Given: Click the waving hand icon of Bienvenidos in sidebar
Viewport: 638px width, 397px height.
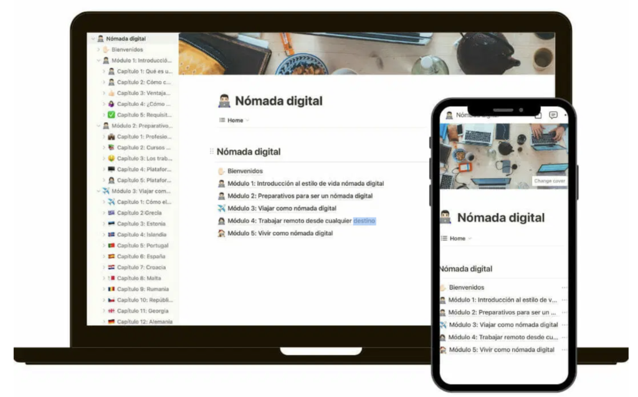Looking at the screenshot, I should 106,49.
